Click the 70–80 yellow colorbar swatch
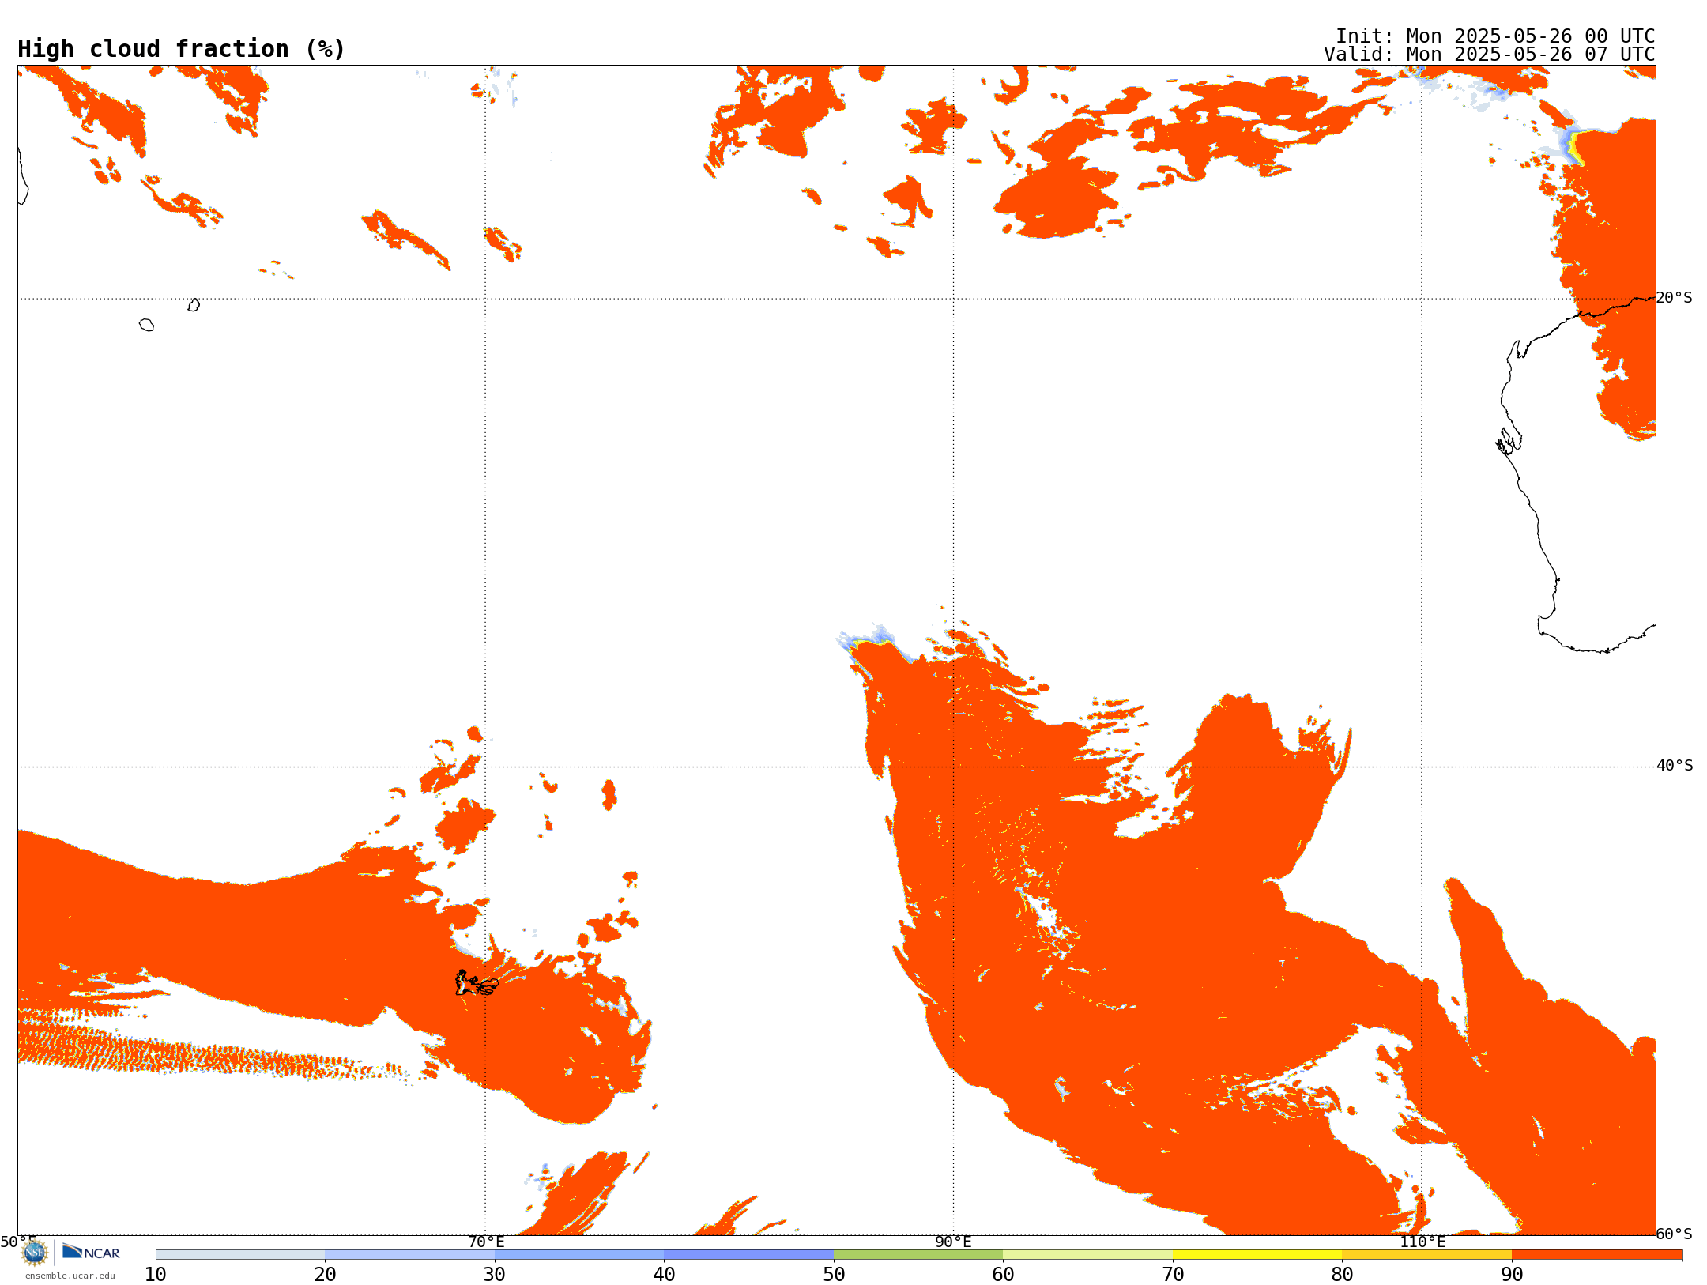The height and width of the screenshot is (1285, 1707). (1257, 1255)
